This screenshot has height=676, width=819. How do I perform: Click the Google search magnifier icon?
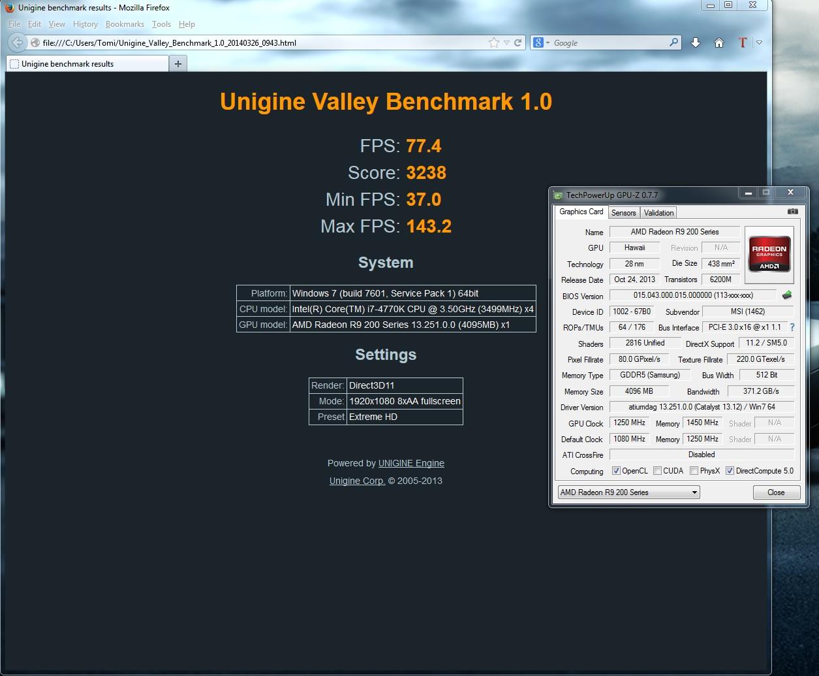(x=674, y=42)
